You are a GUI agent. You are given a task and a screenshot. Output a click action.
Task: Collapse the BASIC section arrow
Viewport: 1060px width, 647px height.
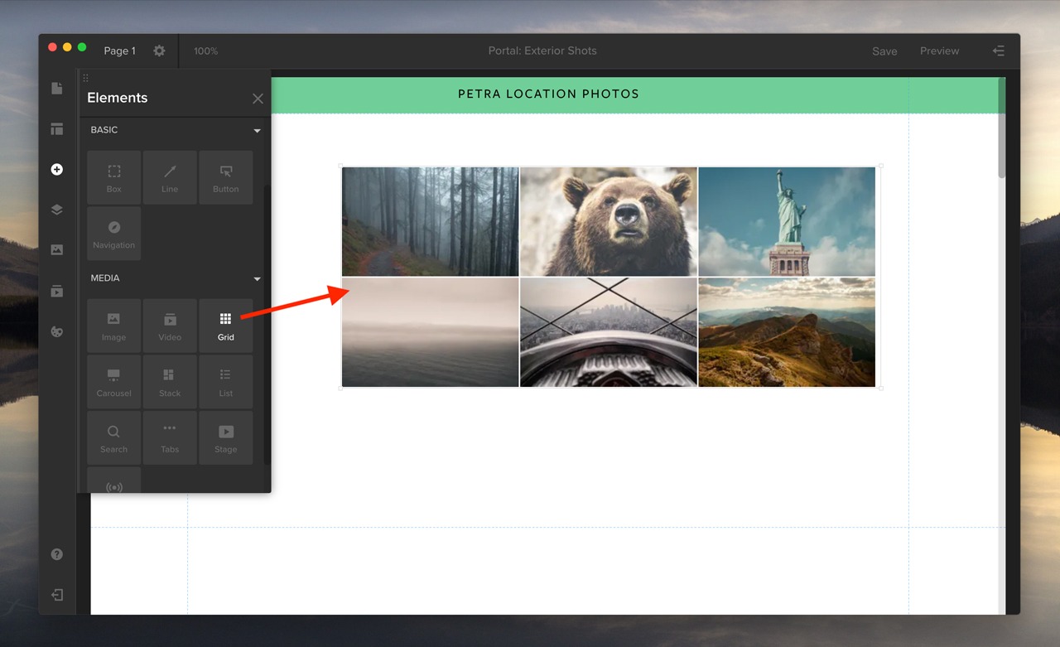(257, 131)
